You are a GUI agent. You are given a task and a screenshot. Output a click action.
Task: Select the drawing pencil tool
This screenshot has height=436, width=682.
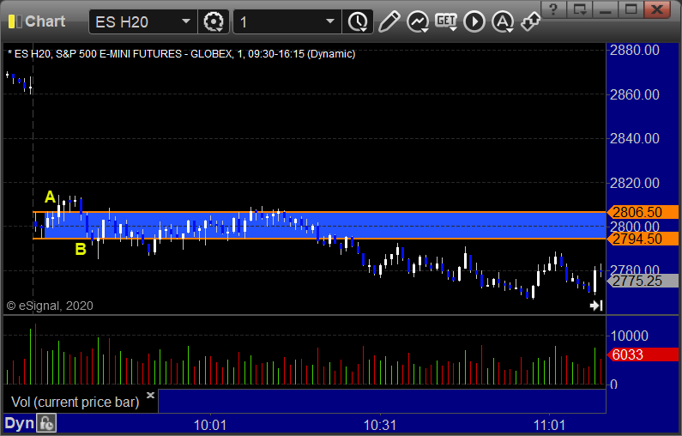coord(389,21)
